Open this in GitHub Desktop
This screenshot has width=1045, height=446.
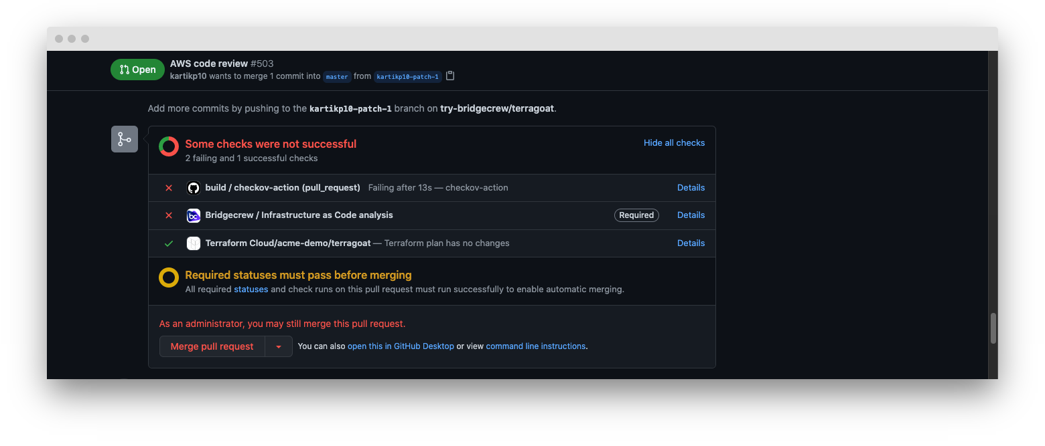pyautogui.click(x=401, y=346)
